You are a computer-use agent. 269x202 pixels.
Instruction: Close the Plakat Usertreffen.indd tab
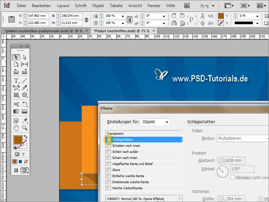click(x=154, y=31)
